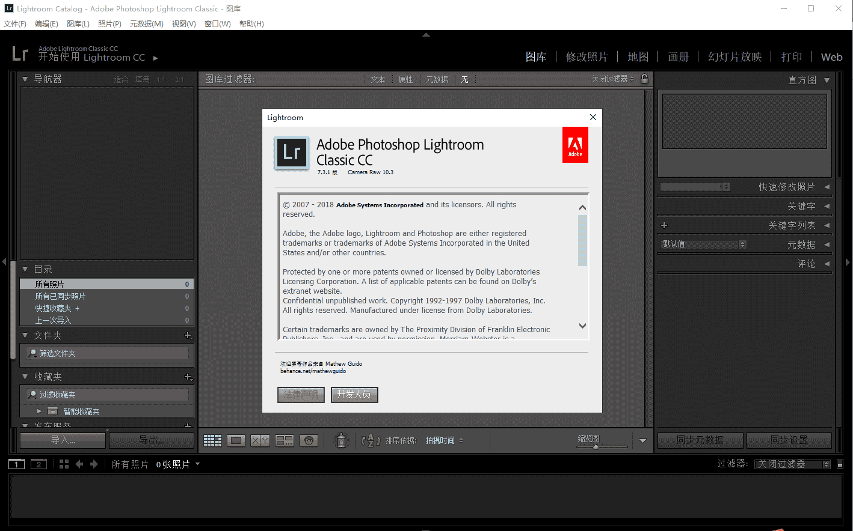This screenshot has height=531, width=853.
Task: Toggle the filter lock icon
Action: 644,79
